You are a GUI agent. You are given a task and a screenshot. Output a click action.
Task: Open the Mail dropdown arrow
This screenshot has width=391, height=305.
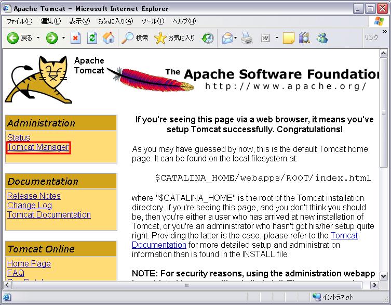point(236,38)
